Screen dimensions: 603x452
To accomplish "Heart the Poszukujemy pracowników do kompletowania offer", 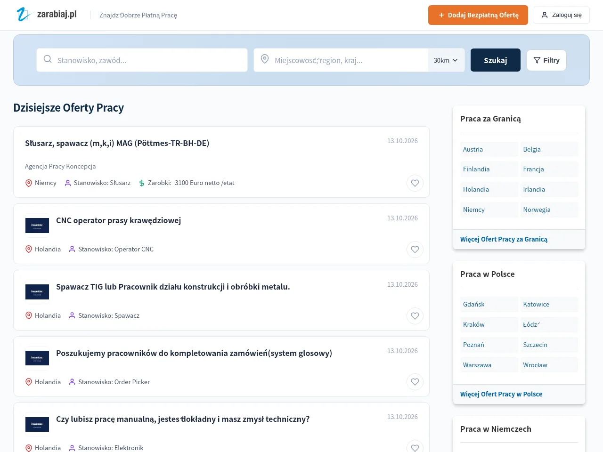I will 415,382.
